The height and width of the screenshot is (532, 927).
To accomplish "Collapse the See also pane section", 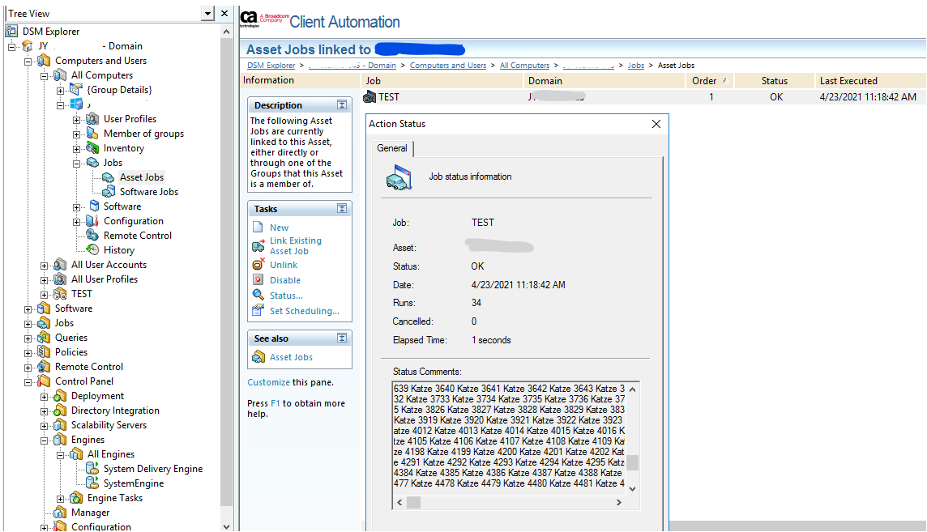I will click(342, 338).
